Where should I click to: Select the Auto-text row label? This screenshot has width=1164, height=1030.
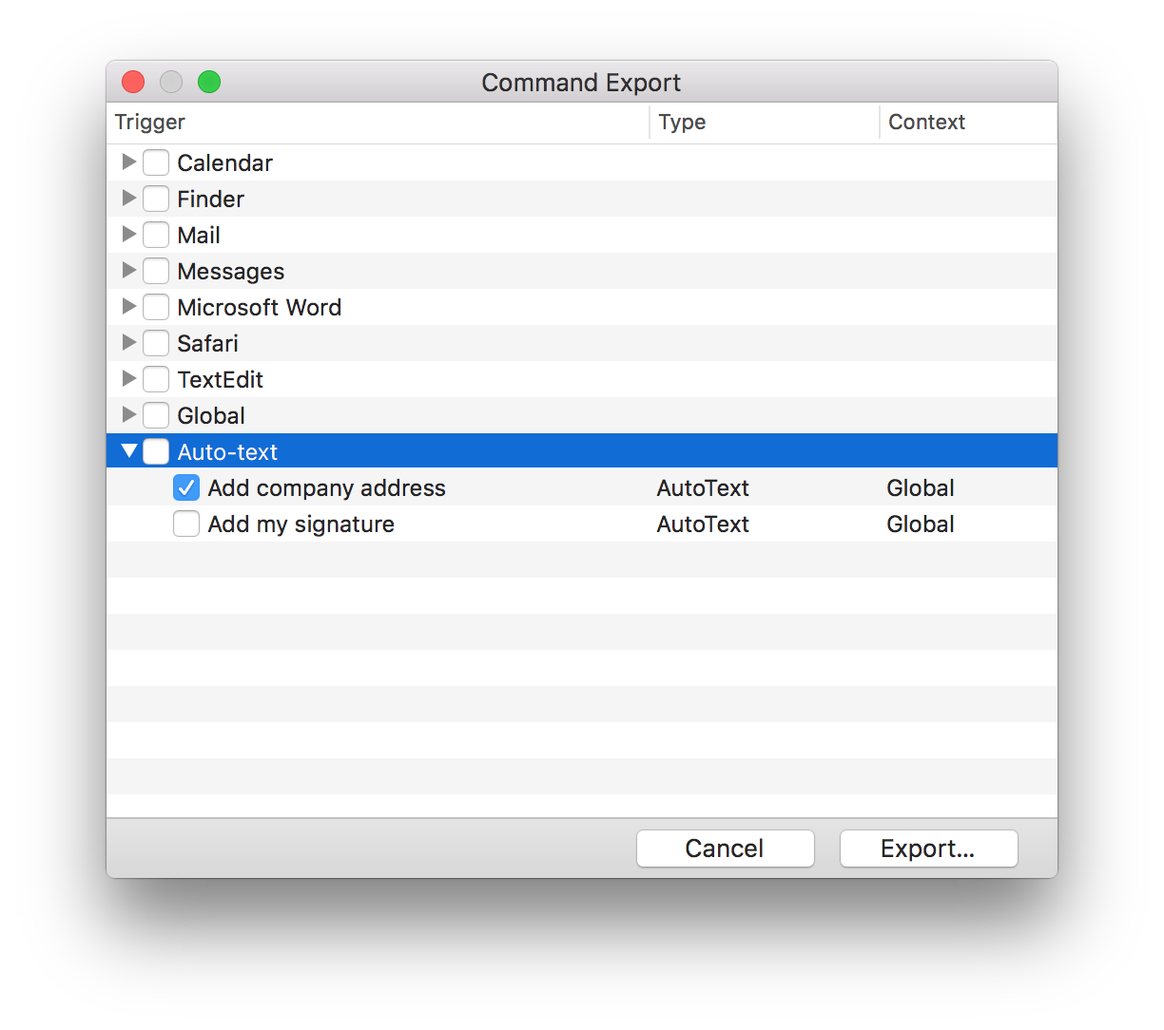[x=227, y=452]
